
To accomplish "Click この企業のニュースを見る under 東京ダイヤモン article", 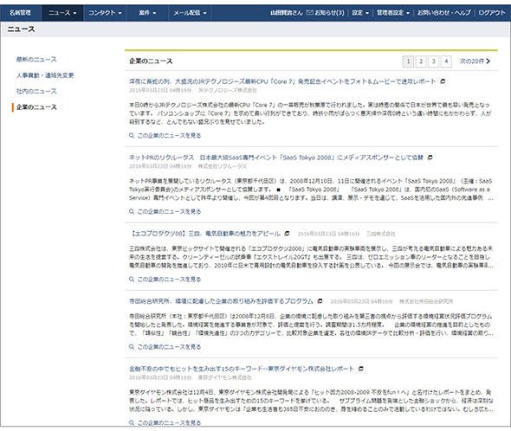I will (165, 423).
